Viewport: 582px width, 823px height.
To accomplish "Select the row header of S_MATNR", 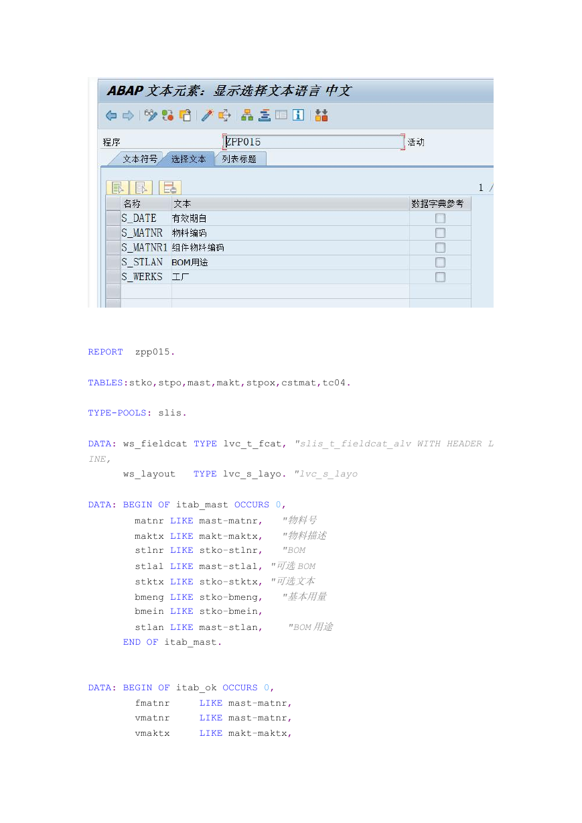I will tap(113, 233).
